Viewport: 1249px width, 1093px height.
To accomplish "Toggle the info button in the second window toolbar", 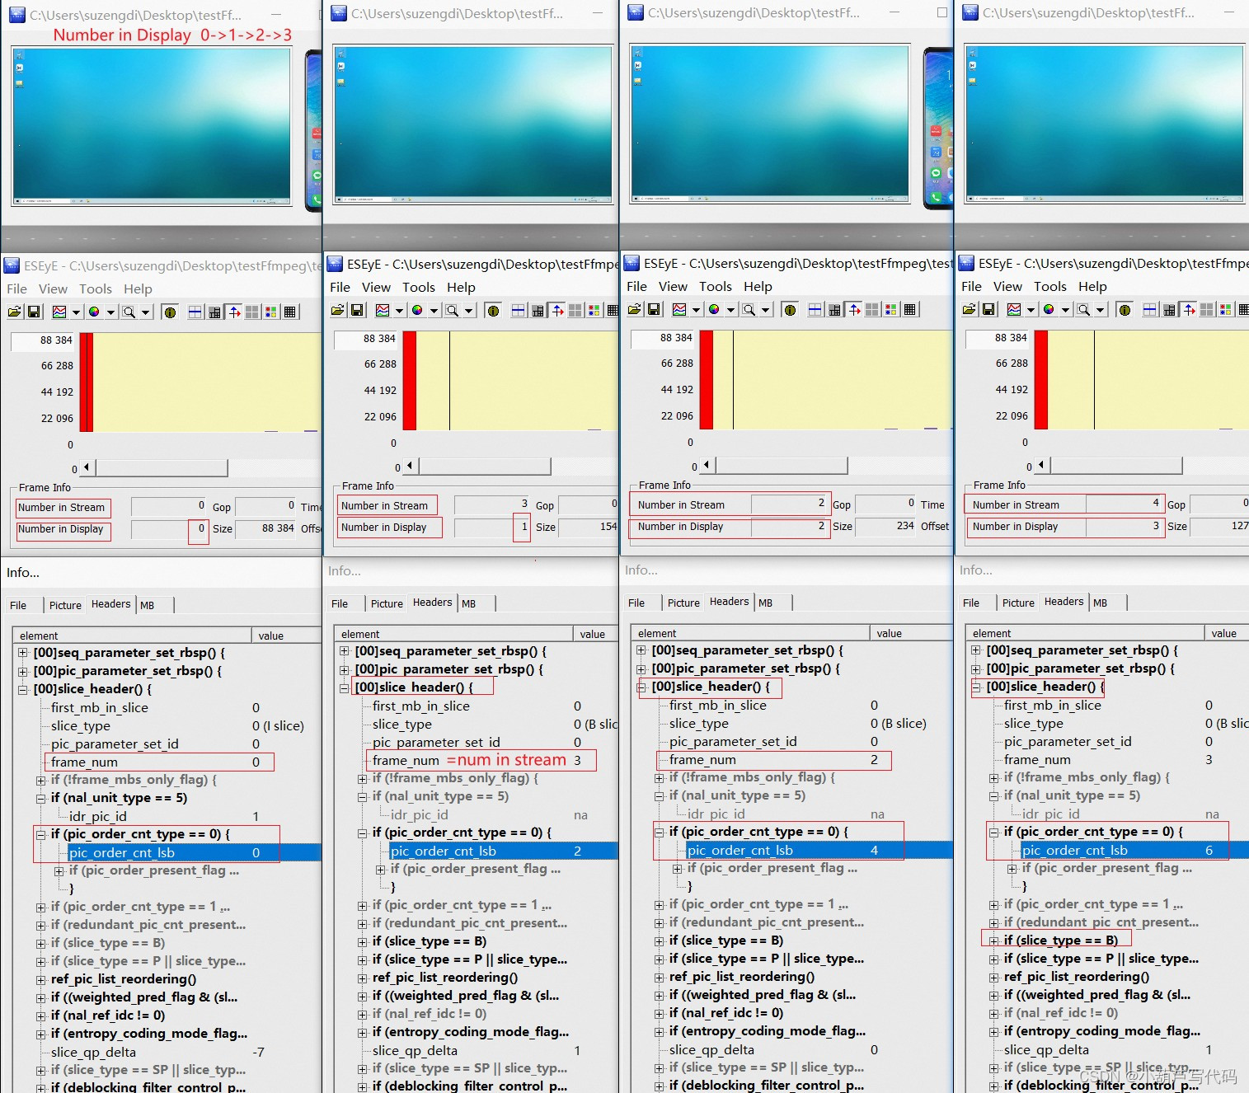I will point(493,310).
